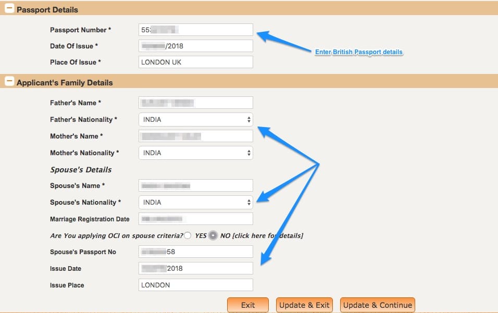The image size is (498, 313).
Task: Select NO for OCI spouse criteria
Action: (x=213, y=235)
